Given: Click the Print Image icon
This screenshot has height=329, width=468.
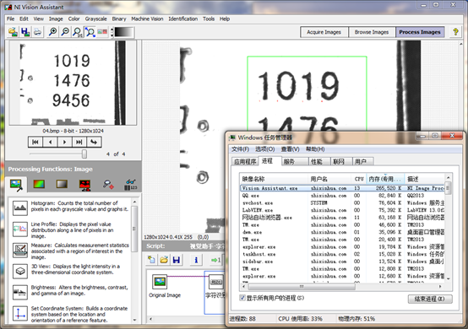Looking at the screenshot, I should [x=37, y=32].
